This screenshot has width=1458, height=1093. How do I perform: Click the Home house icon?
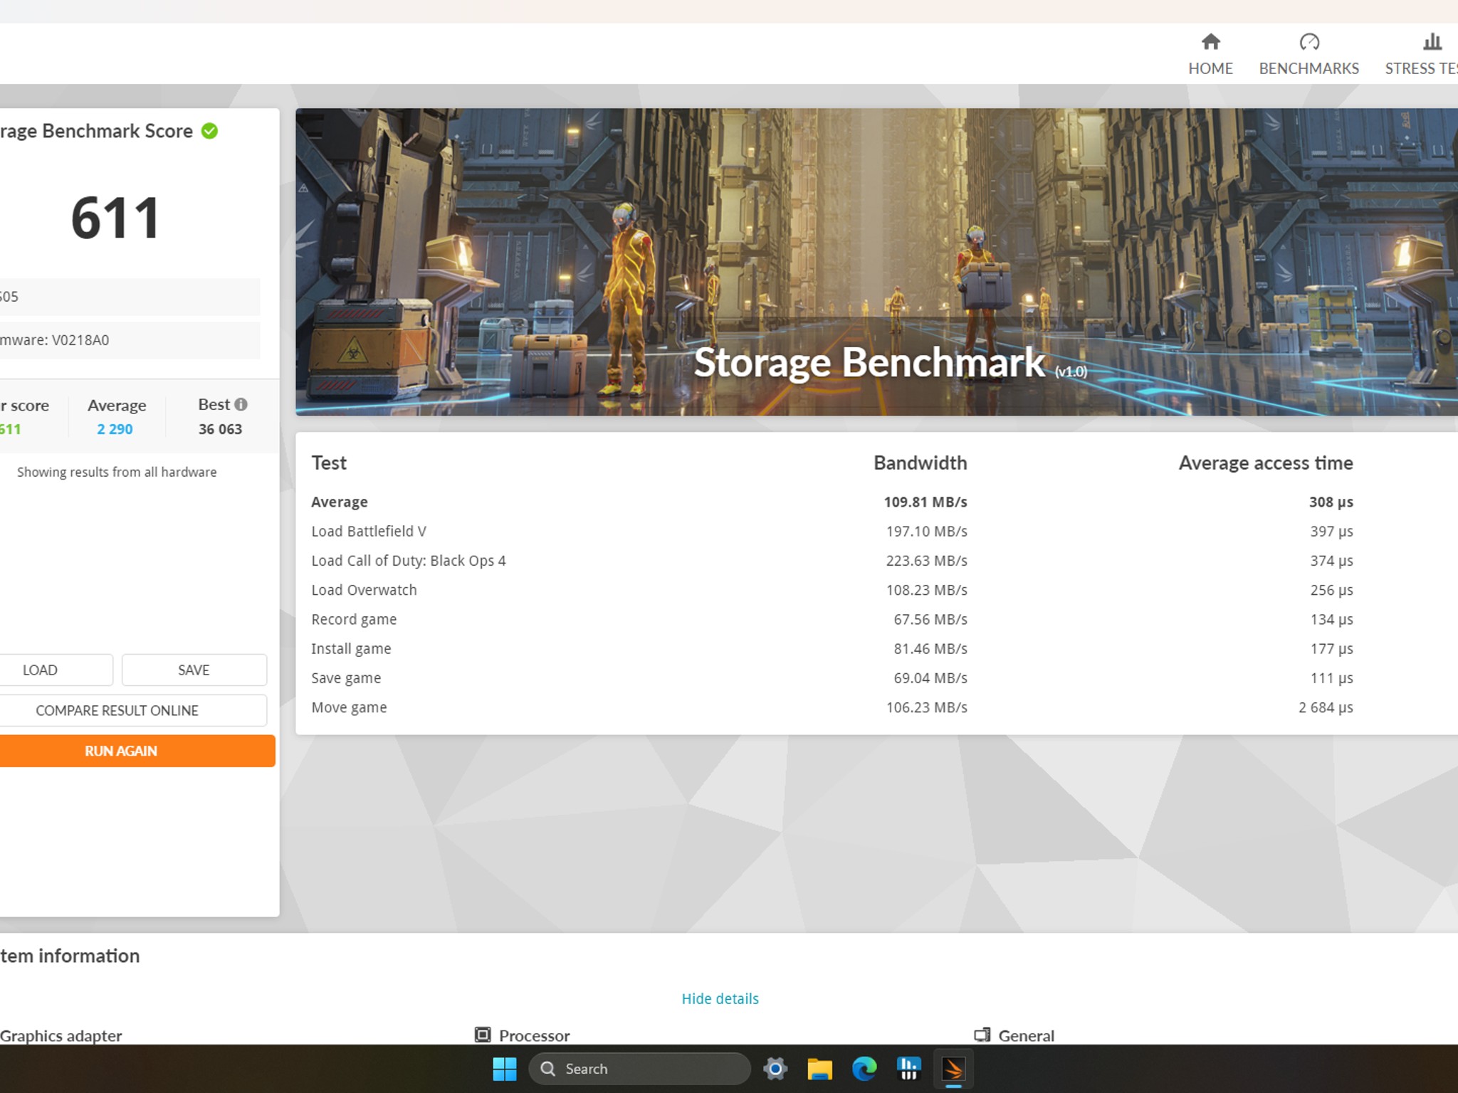(1210, 42)
